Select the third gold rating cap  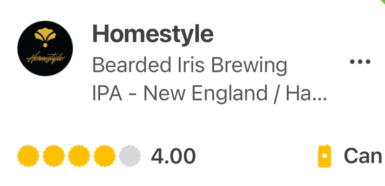tap(79, 156)
